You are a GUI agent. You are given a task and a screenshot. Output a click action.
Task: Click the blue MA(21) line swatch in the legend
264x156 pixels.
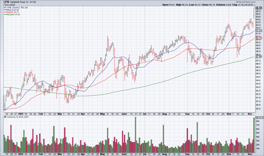point(5,10)
